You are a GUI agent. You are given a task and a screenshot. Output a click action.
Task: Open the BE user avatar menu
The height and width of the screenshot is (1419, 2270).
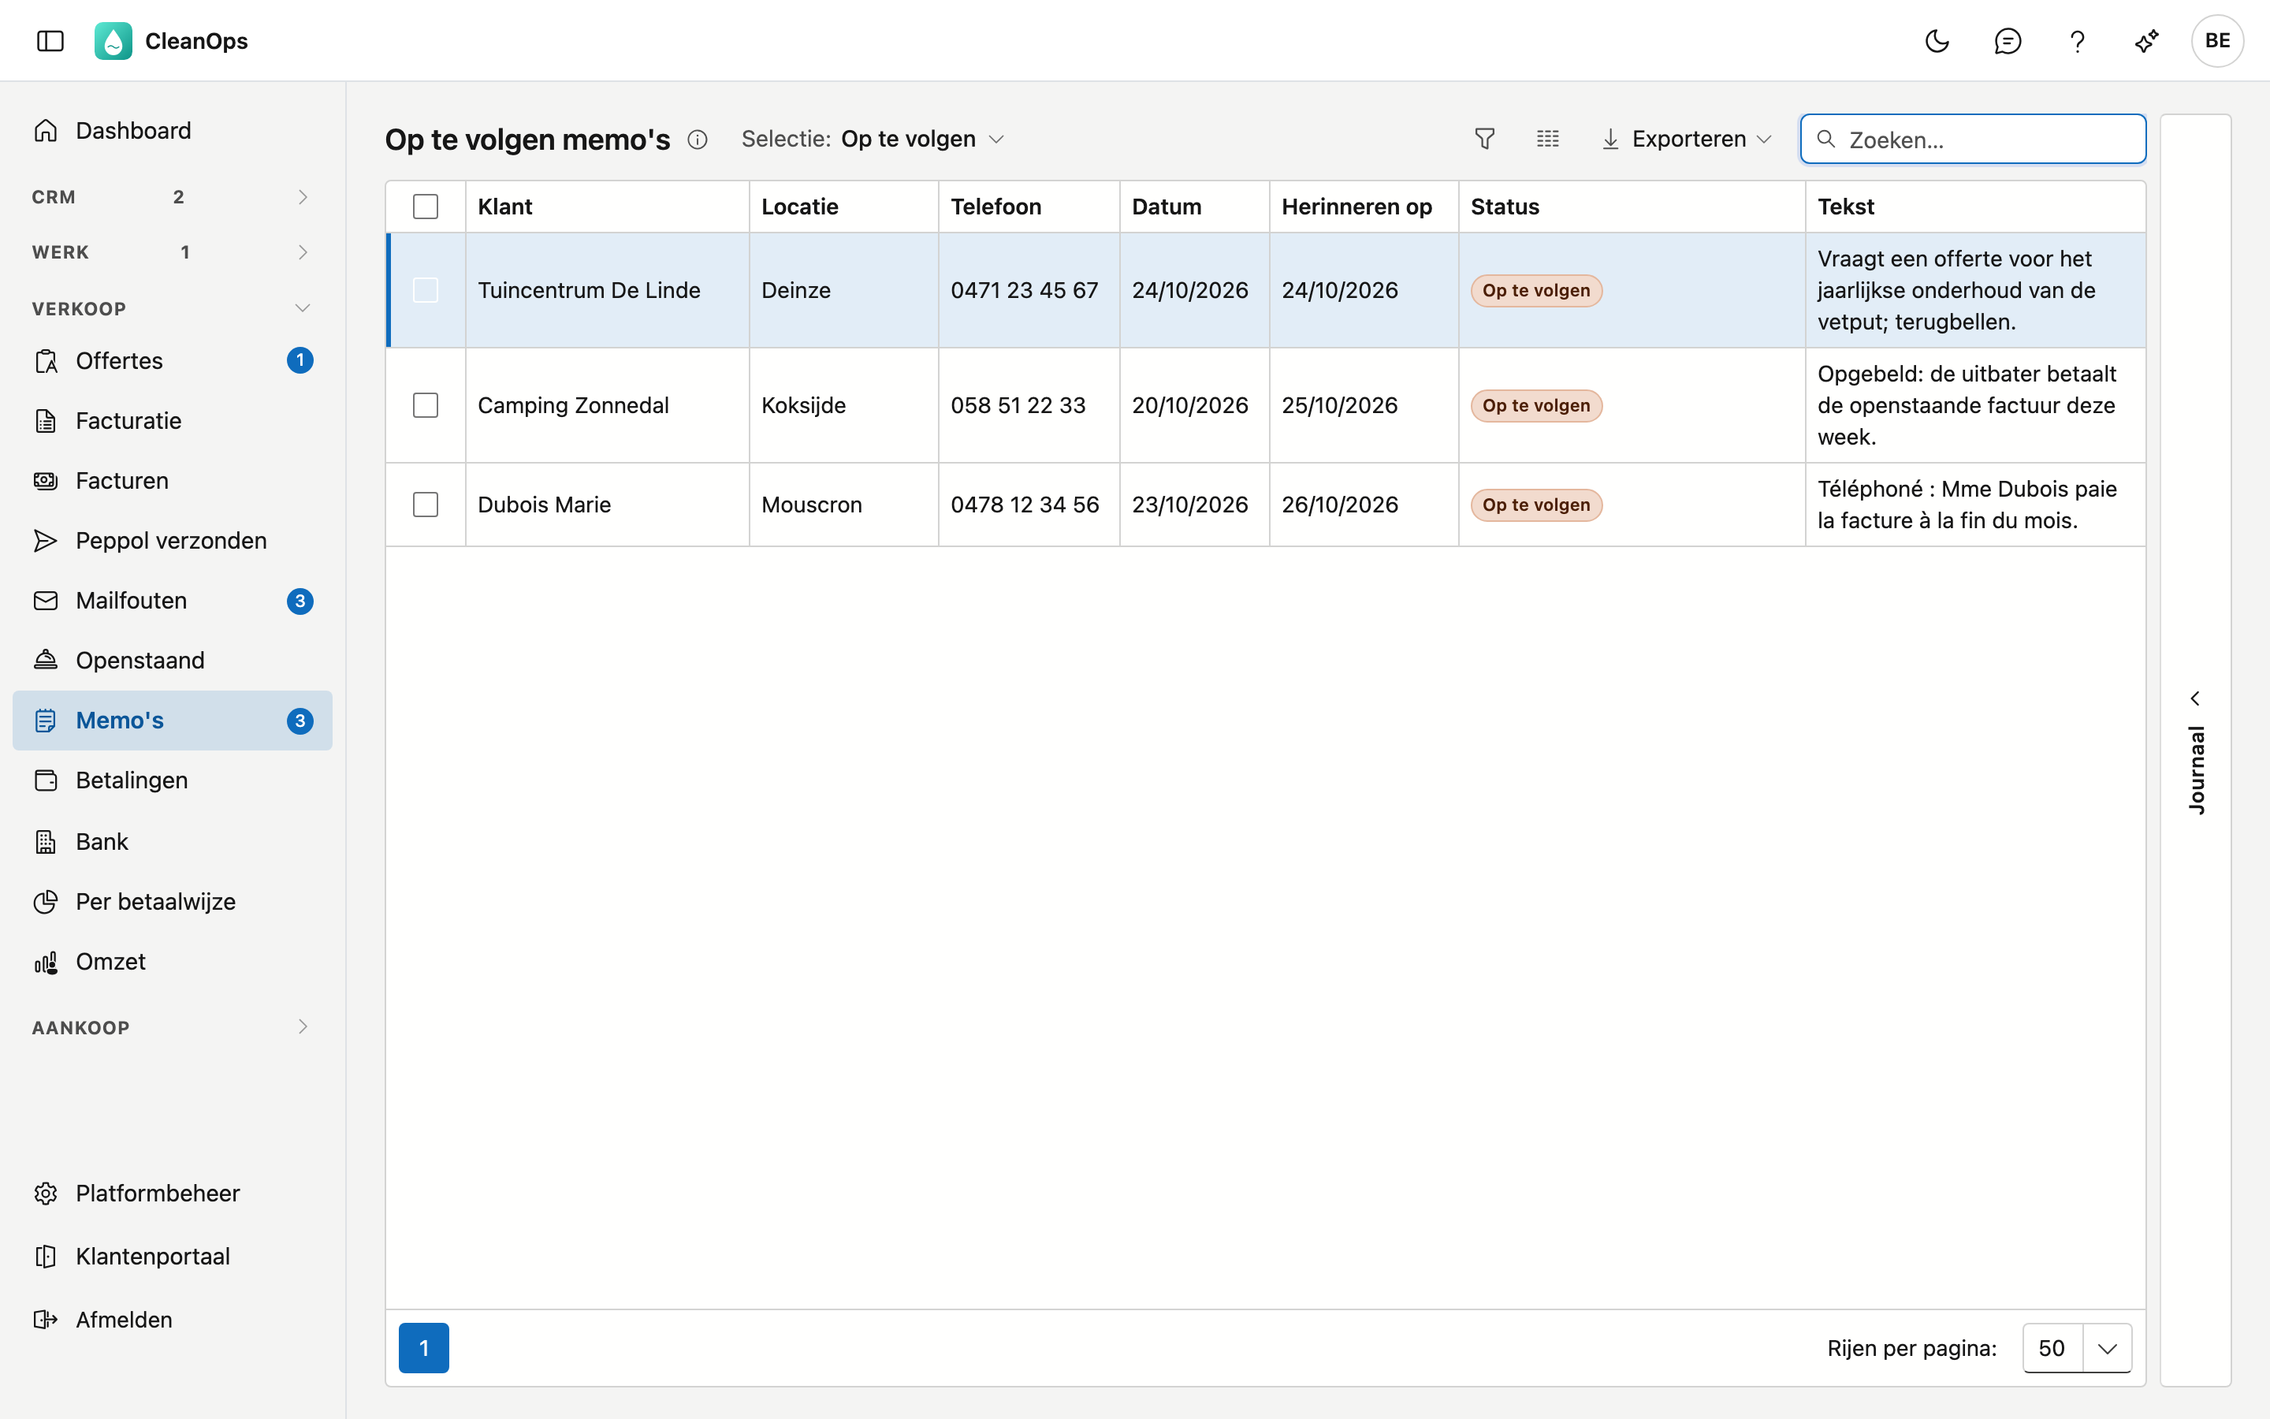[2217, 40]
